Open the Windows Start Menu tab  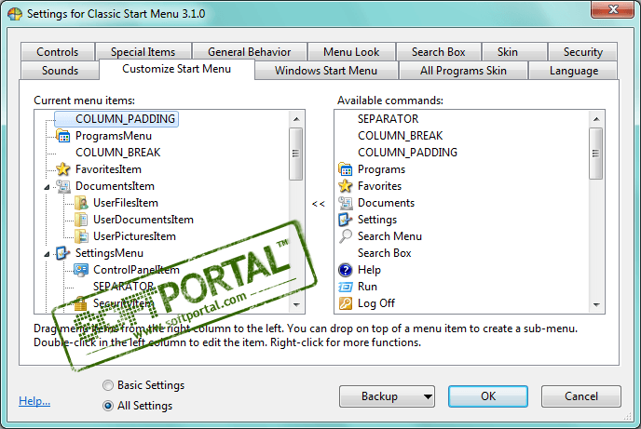click(326, 70)
